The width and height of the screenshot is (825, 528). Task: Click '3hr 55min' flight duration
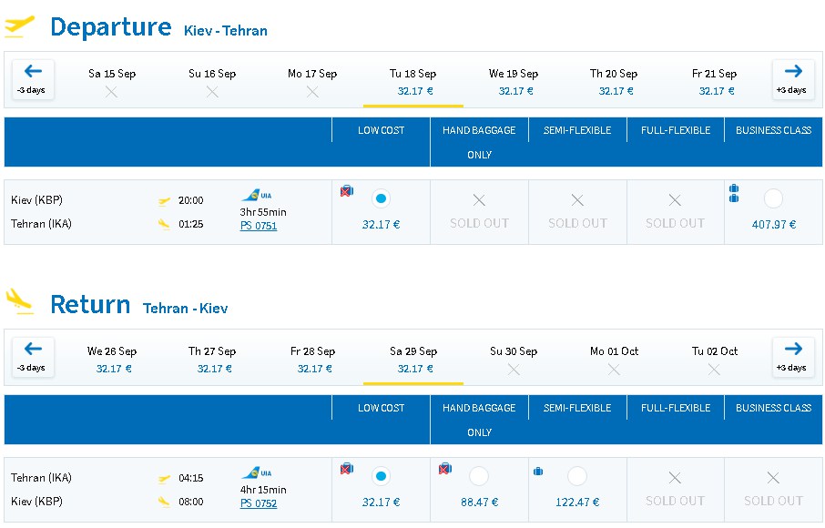[263, 212]
